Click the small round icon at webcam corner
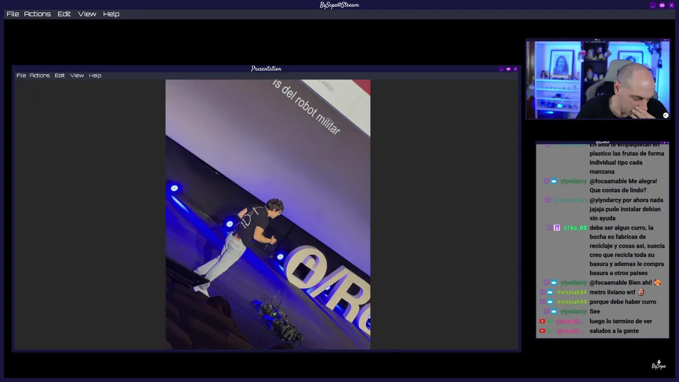679x382 pixels. (666, 115)
